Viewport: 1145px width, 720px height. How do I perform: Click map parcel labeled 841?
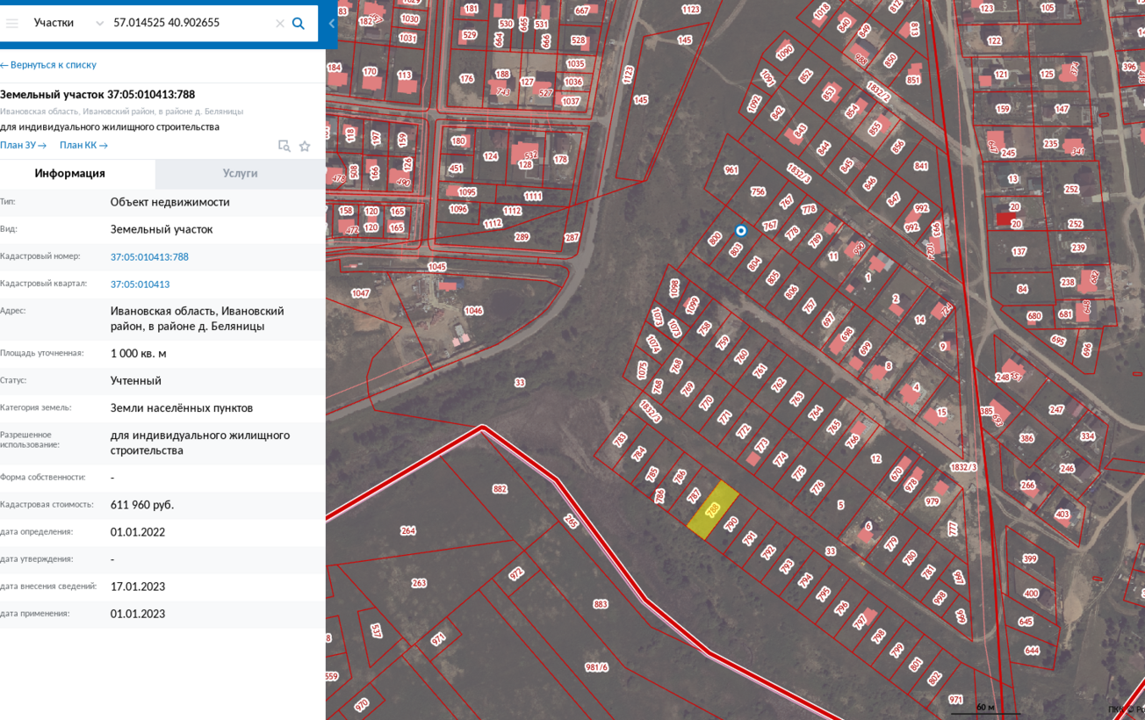click(x=921, y=166)
